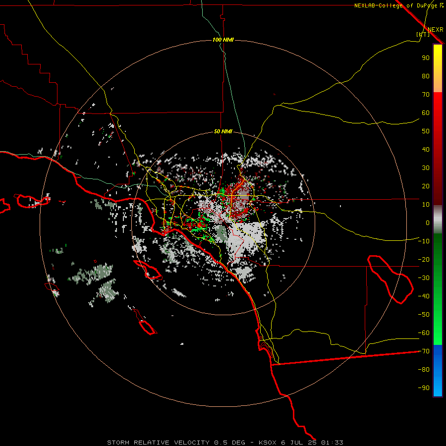Click the -60 value on the velocity scale
446x446 pixels.
(x=424, y=333)
